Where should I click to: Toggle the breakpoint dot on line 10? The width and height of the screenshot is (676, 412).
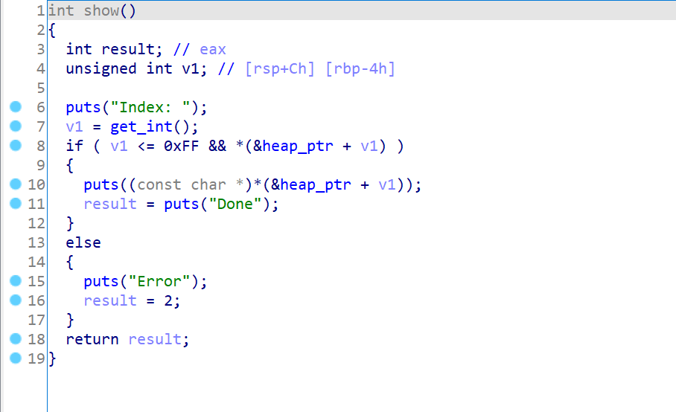[16, 184]
